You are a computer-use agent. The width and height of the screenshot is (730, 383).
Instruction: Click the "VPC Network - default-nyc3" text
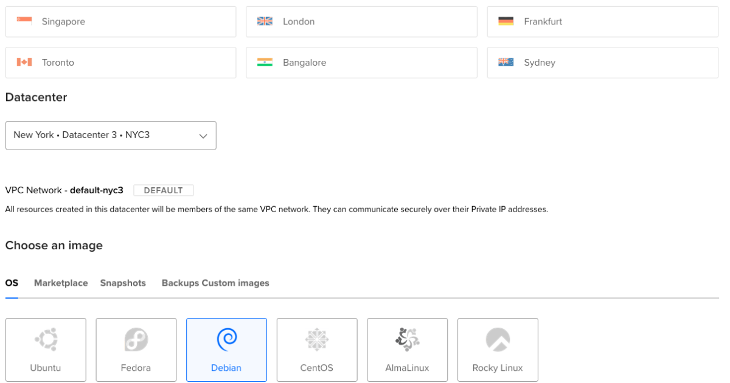tap(64, 190)
